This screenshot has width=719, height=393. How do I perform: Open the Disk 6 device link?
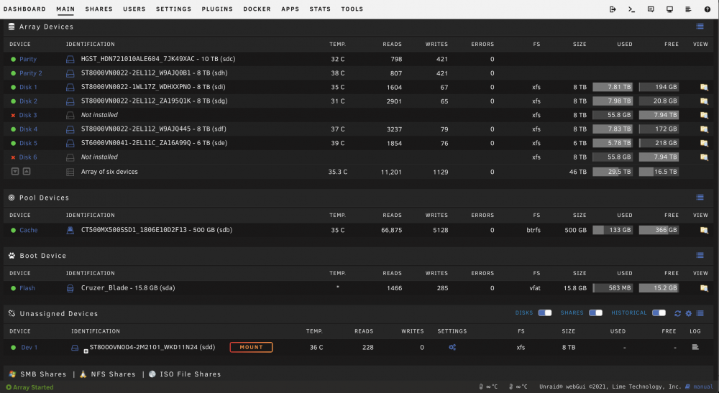[x=28, y=157]
